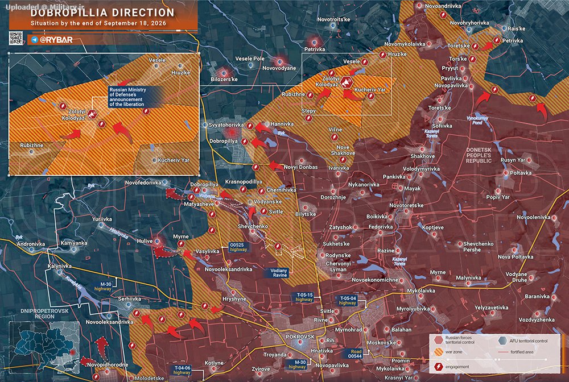Click the megaphone icon at Zolotyi Kolodyaz on main map
This screenshot has height=382, width=569.
tap(347, 82)
